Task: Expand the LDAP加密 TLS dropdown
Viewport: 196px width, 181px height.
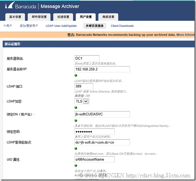Action: tap(82, 101)
